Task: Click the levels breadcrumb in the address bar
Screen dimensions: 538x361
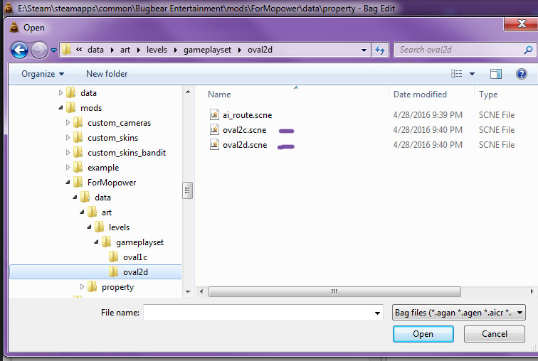Action: pos(157,50)
